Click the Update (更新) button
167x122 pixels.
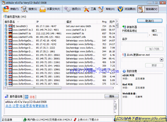[154, 65]
